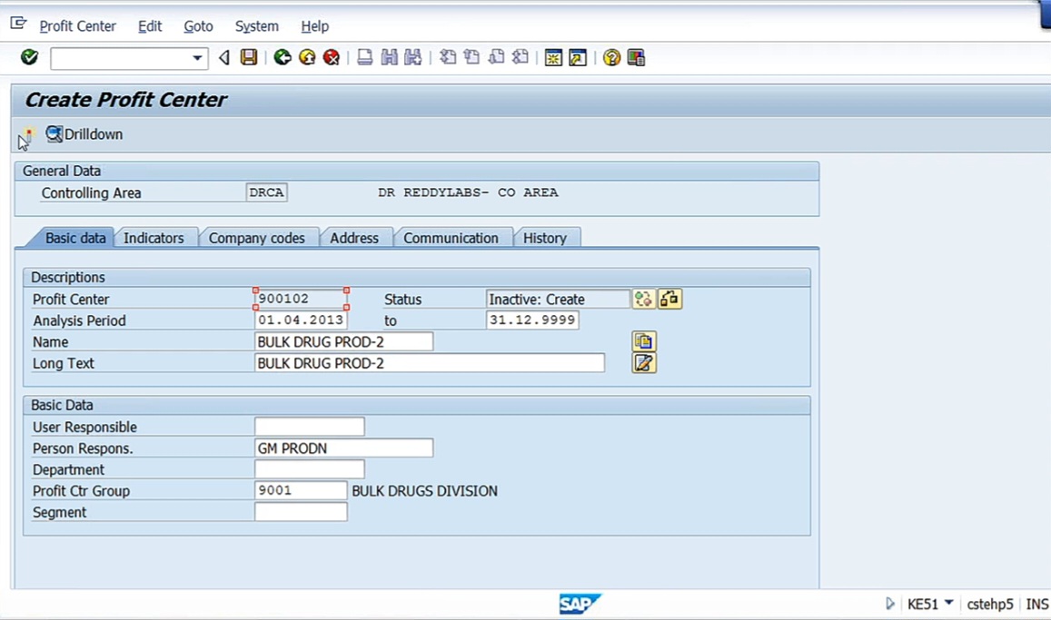Click the green Enter checkmark icon
Viewport: 1051px width, 620px height.
pos(29,57)
